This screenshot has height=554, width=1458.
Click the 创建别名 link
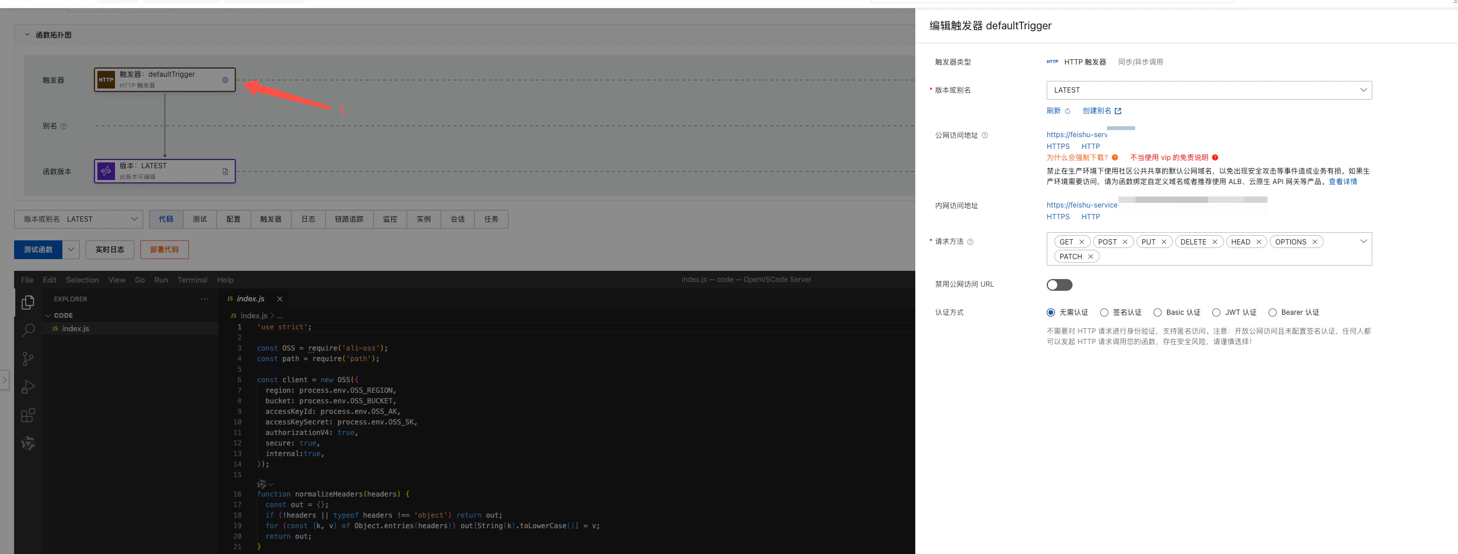pyautogui.click(x=1097, y=111)
